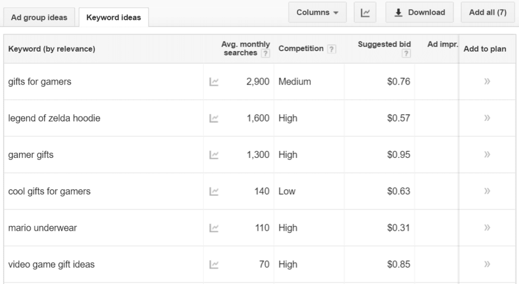Show trend chart for mario underwear
This screenshot has width=519, height=284.
click(x=214, y=228)
